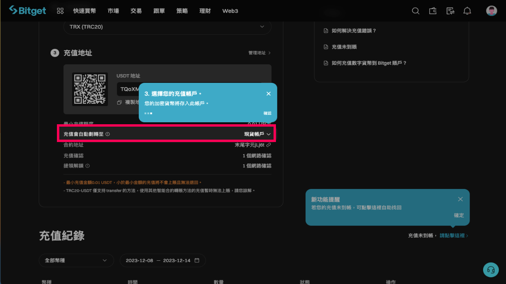
Task: Click the copy address icon below USDT address
Action: point(120,102)
